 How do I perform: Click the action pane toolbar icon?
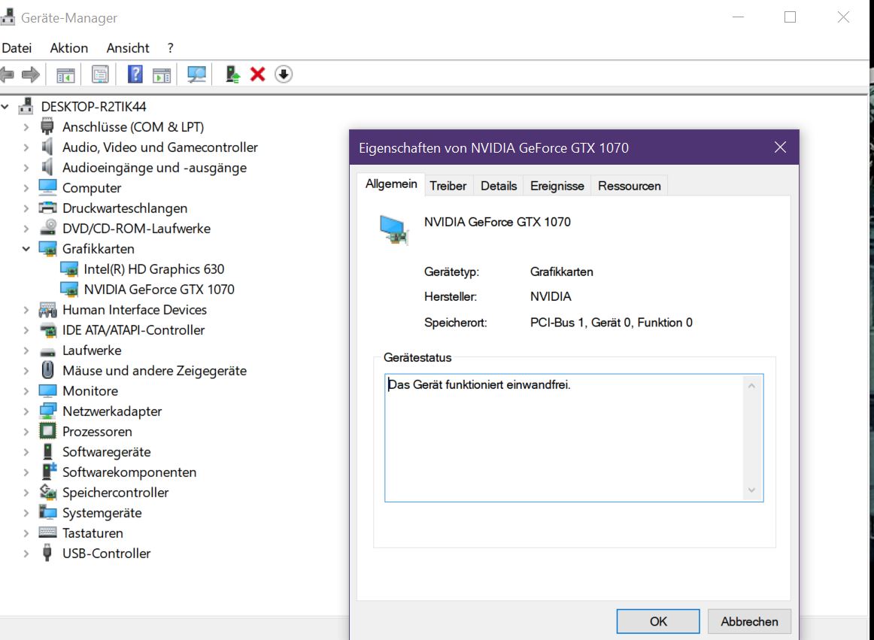pyautogui.click(x=162, y=74)
